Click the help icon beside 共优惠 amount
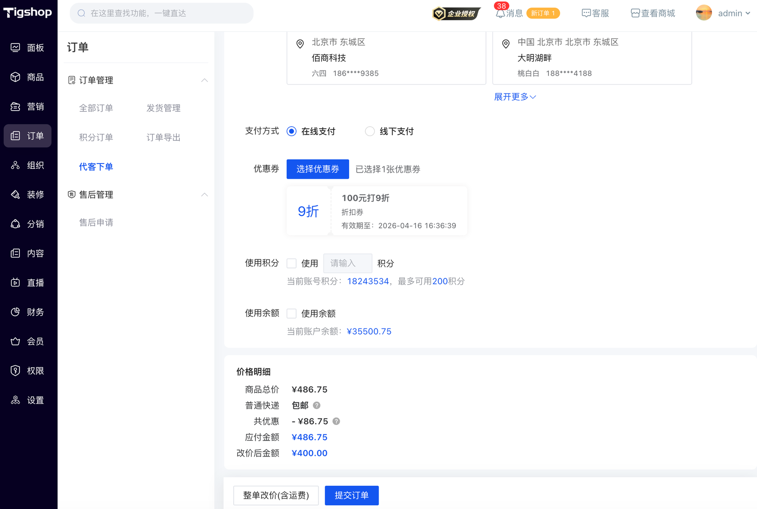757x509 pixels. pyautogui.click(x=336, y=421)
